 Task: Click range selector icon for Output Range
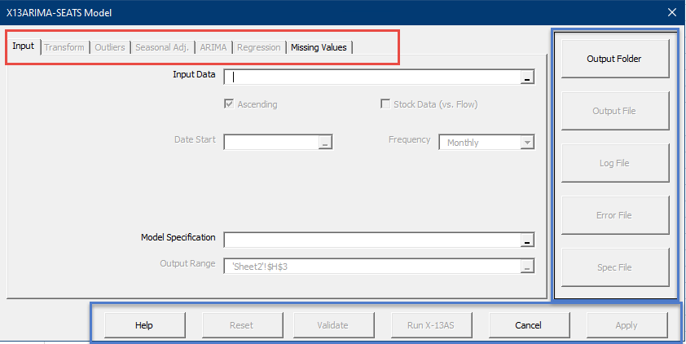(x=527, y=266)
